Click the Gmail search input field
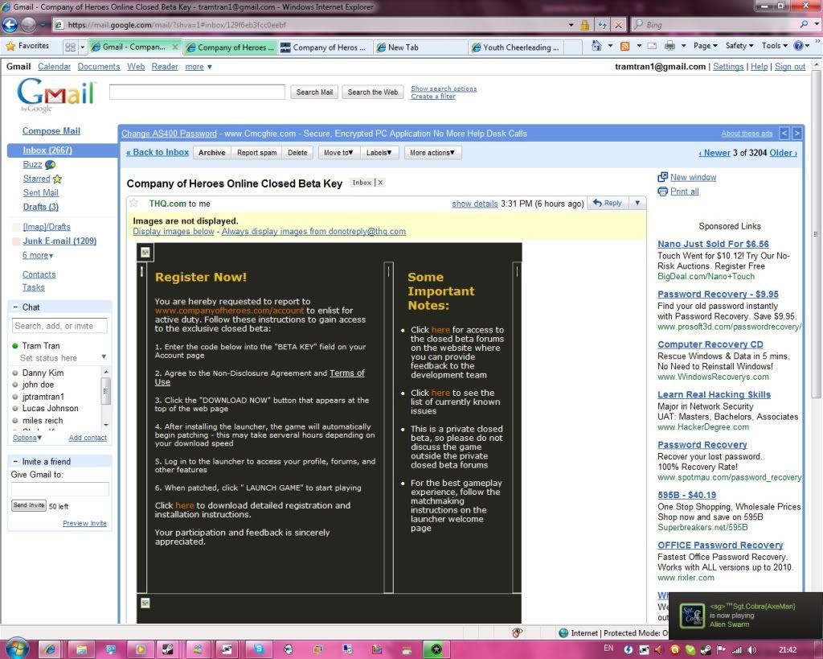 [197, 92]
